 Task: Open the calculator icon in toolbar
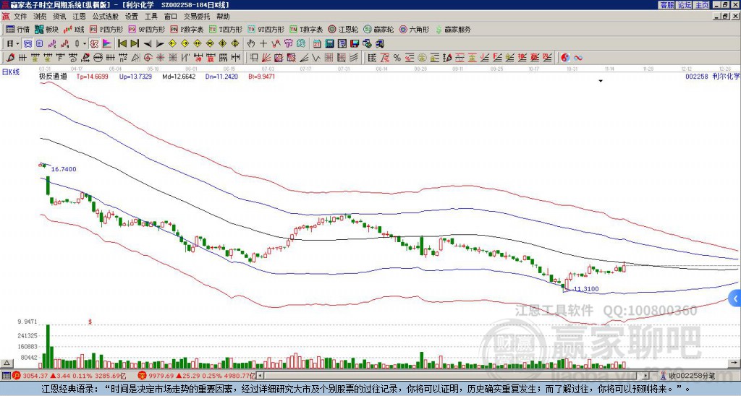[329, 44]
